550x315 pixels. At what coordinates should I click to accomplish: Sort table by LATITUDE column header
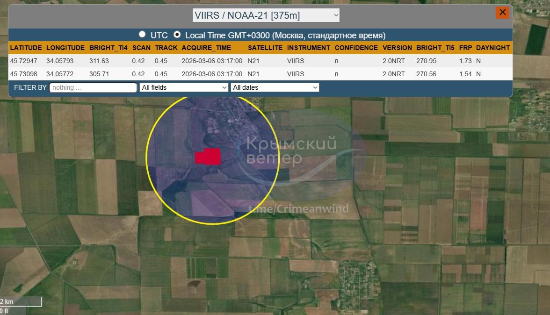click(26, 48)
